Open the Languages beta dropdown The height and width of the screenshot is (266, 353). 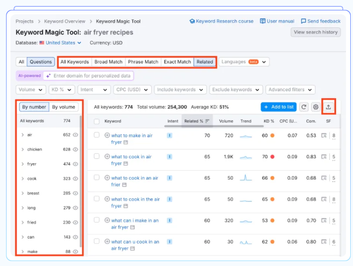click(x=244, y=62)
